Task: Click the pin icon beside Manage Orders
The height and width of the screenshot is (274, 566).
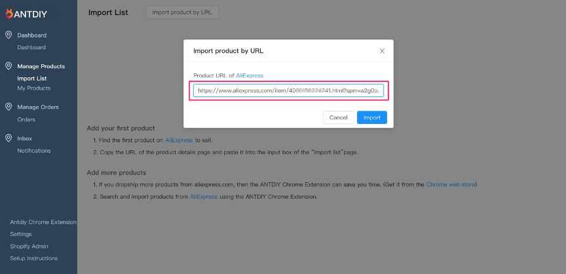Action: pyautogui.click(x=9, y=107)
